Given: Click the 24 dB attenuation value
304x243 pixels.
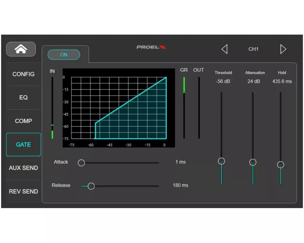Looking at the screenshot, I should pyautogui.click(x=254, y=81).
